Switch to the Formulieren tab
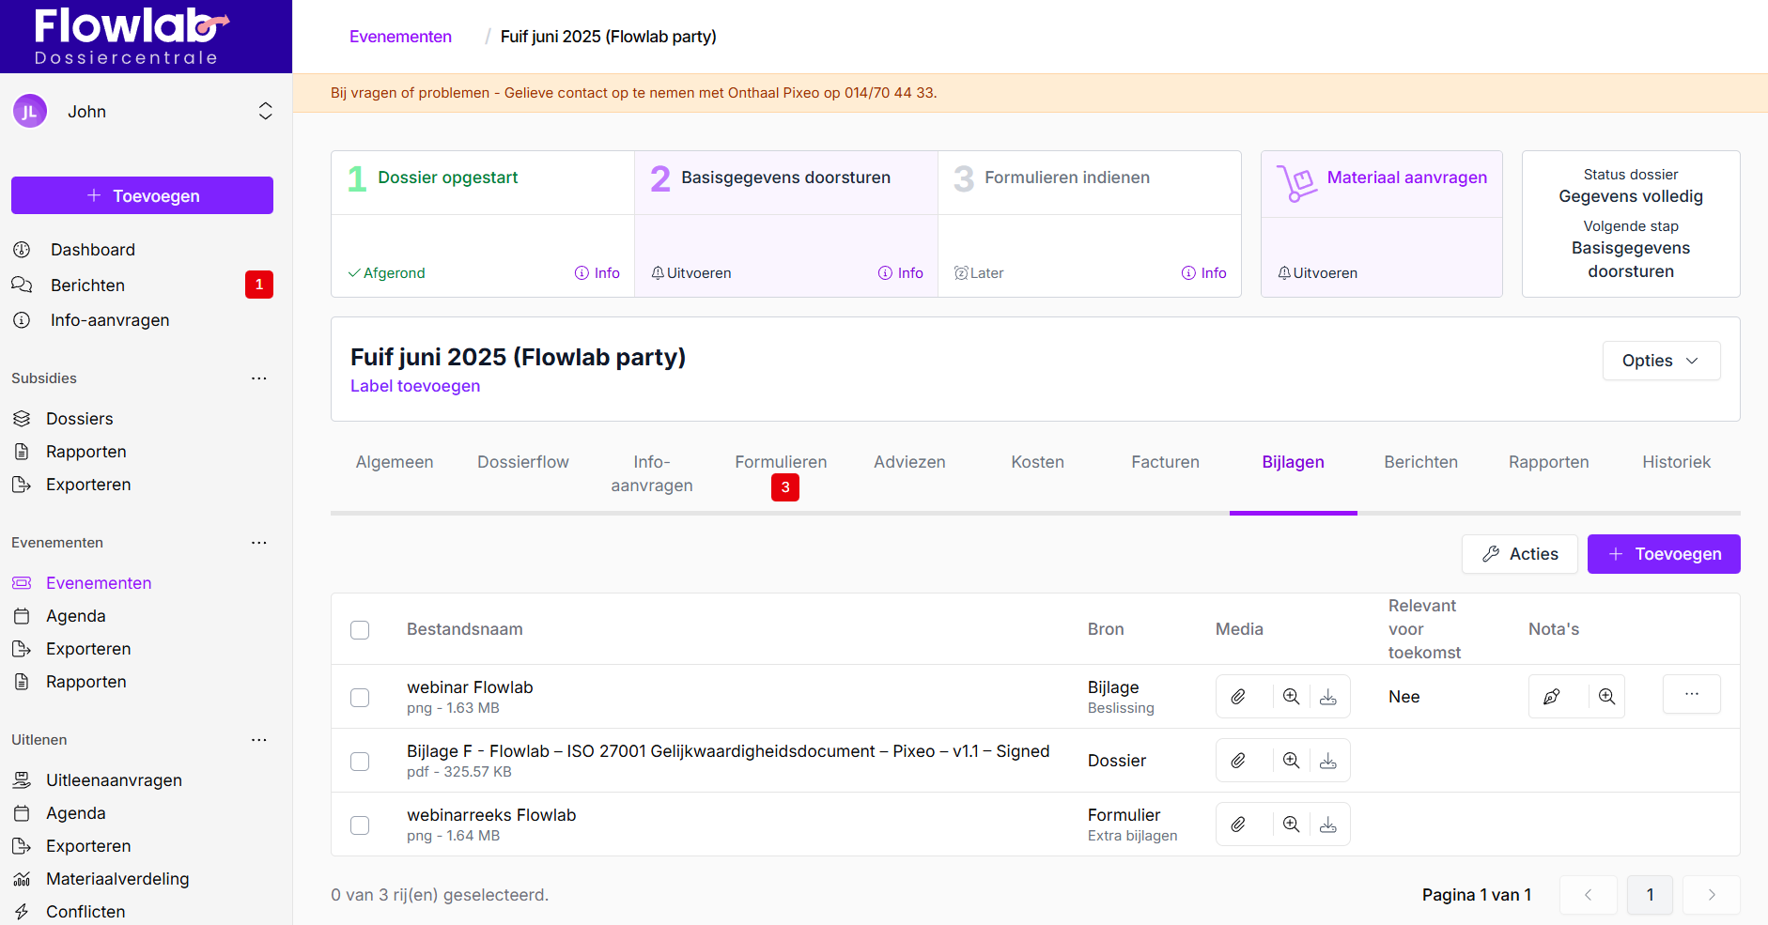1768x925 pixels. (x=781, y=462)
